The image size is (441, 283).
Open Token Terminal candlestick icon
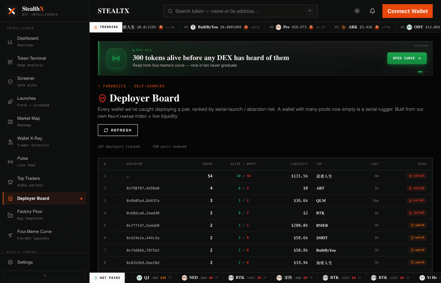(10, 62)
